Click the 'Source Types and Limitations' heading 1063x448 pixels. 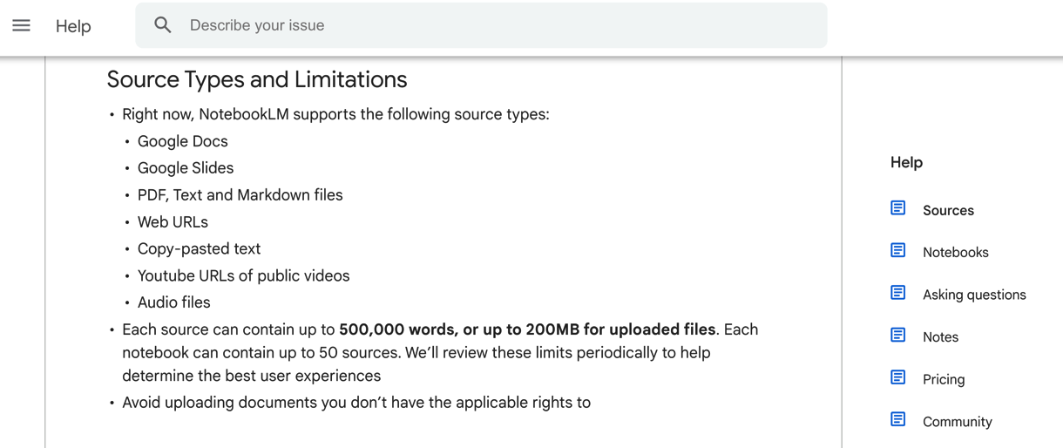point(256,79)
